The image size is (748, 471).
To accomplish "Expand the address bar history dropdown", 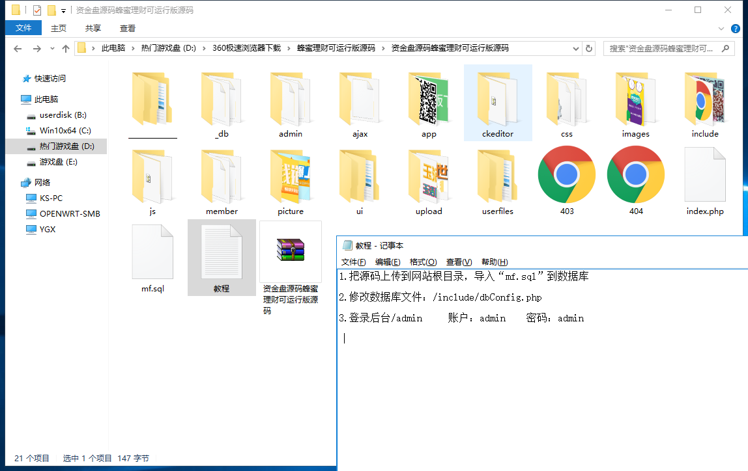I will tap(576, 48).
